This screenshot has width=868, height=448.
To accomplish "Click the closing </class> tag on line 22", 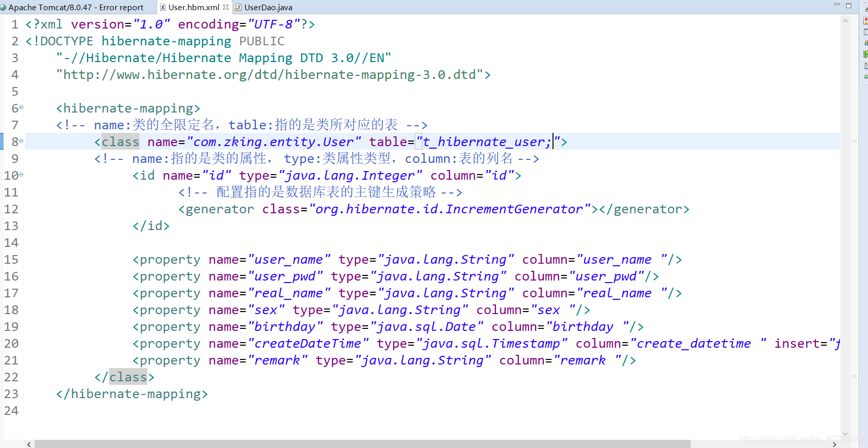I will (124, 377).
